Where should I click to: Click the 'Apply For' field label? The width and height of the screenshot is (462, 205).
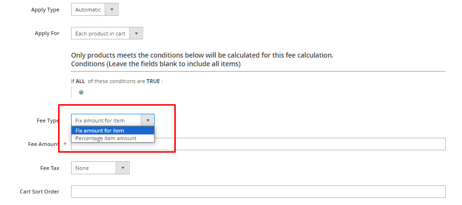(x=47, y=34)
